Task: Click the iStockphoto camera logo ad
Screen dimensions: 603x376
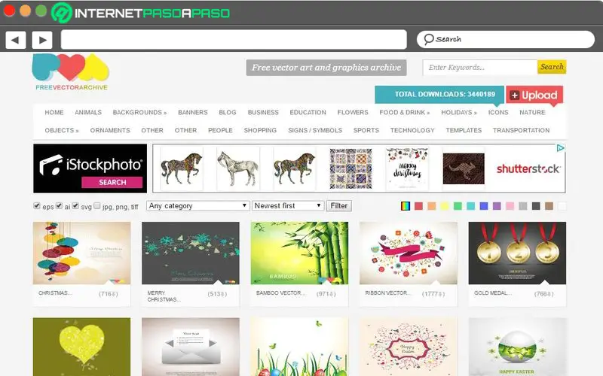Action: click(90, 168)
